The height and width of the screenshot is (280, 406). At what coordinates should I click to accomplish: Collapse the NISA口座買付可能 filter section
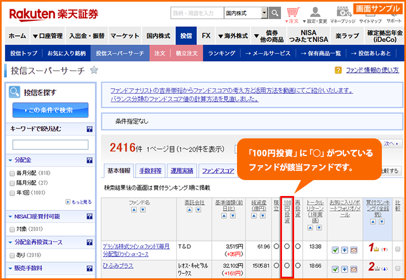coord(10,216)
